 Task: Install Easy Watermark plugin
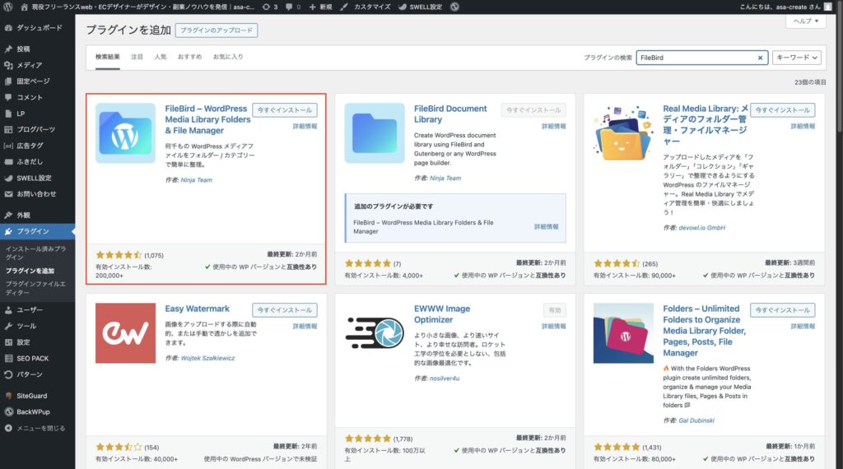[284, 310]
